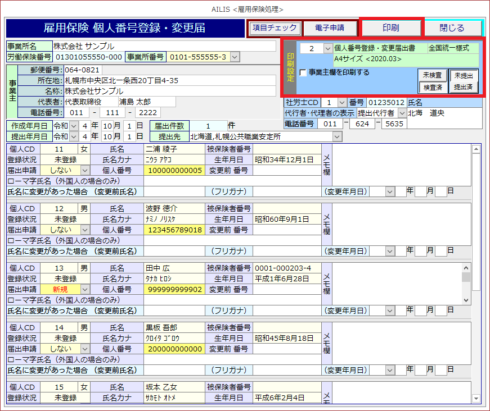The image size is (490, 411).
Task: Open the 印刷設定 form number dropdown
Action: (328, 49)
